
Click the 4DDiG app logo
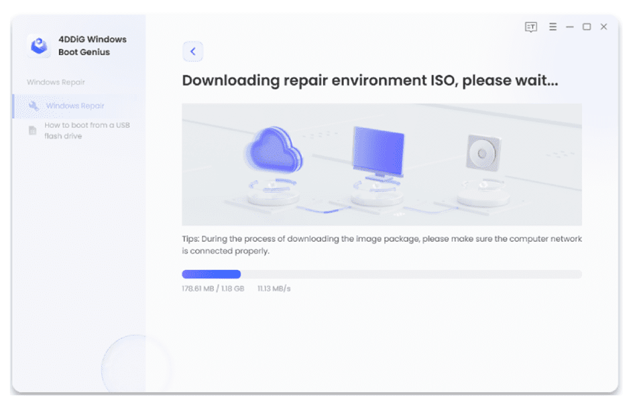(39, 46)
